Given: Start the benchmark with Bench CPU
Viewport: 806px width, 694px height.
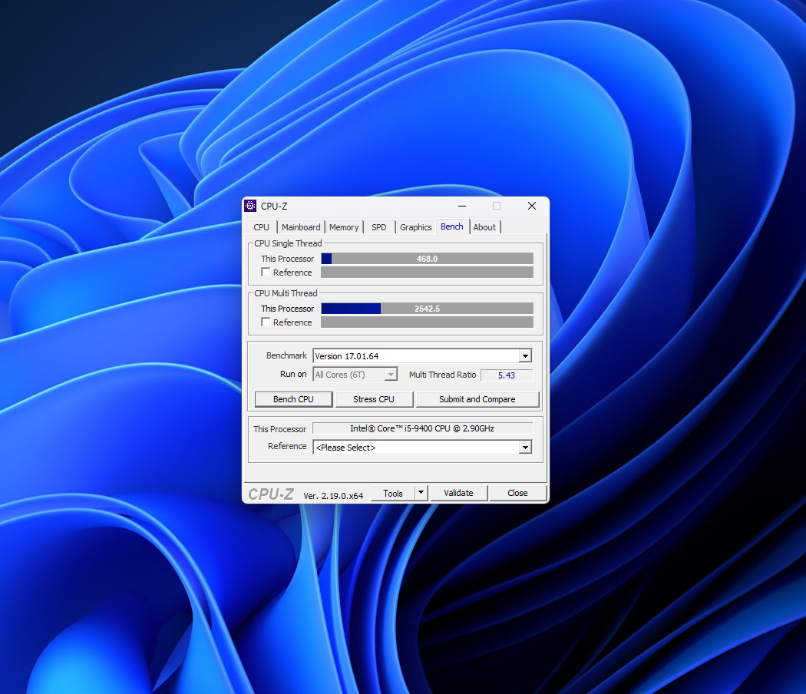Looking at the screenshot, I should [x=293, y=399].
